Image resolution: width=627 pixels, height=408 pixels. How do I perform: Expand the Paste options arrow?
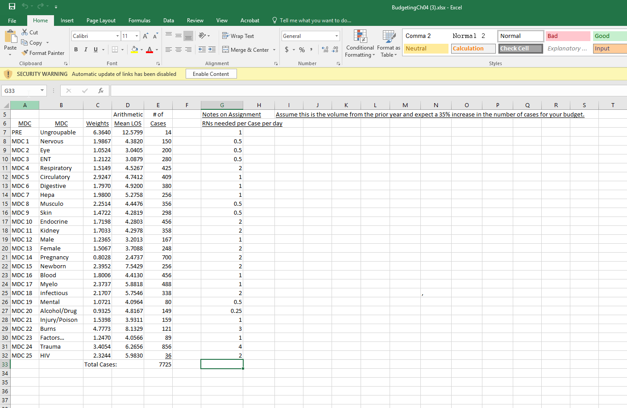[x=10, y=54]
